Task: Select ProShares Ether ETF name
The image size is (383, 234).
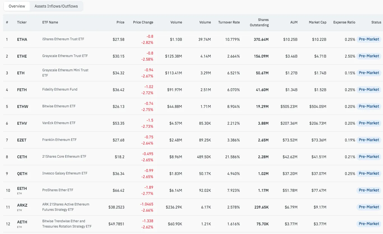Action: 58,190
